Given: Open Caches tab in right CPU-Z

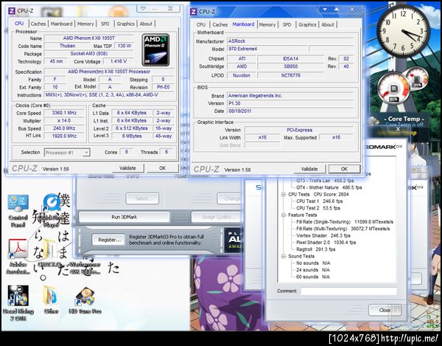Looking at the screenshot, I should click(220, 25).
